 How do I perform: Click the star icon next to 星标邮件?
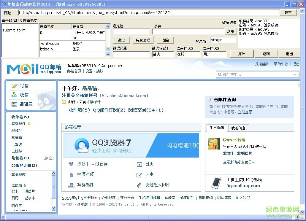coord(30,124)
